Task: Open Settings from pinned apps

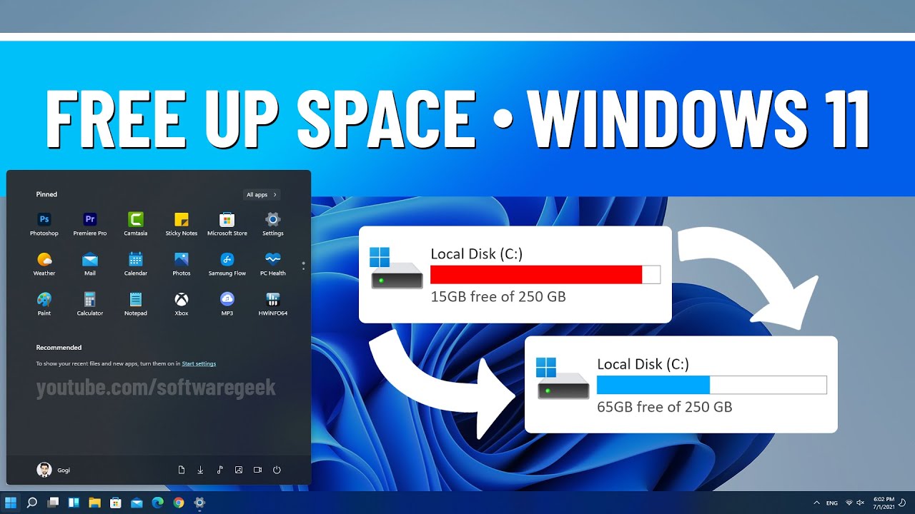Action: coord(273,223)
